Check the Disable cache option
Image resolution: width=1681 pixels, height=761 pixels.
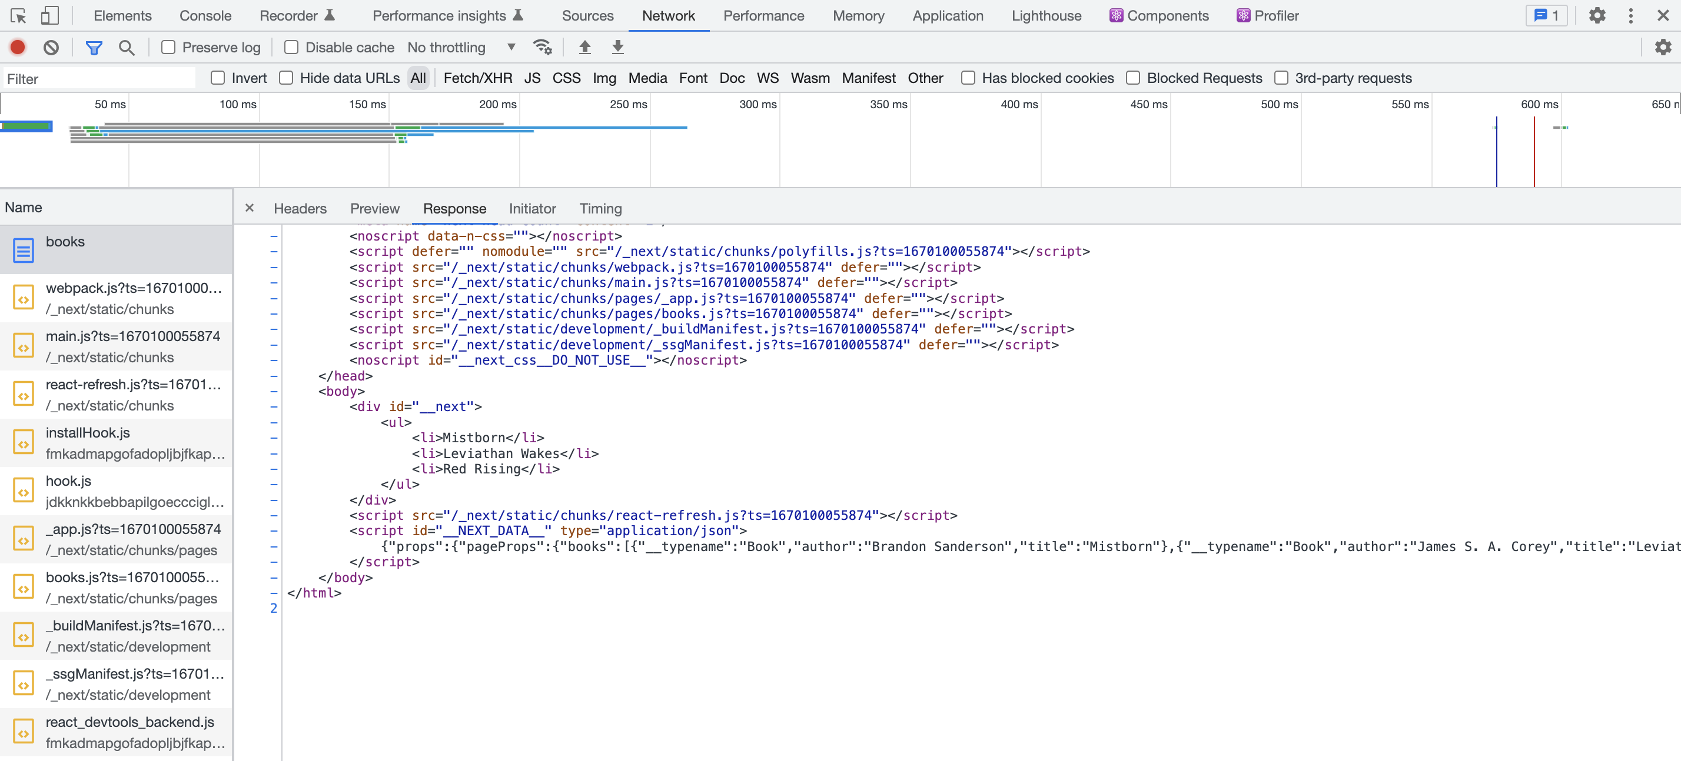(x=292, y=47)
